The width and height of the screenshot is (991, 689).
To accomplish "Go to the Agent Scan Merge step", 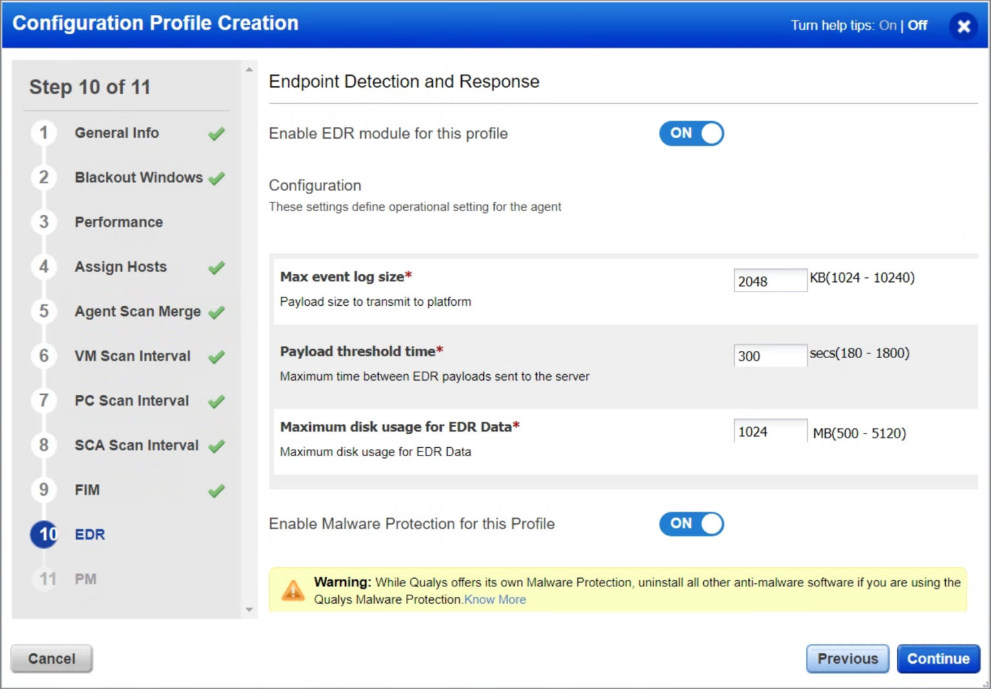I will tap(137, 312).
